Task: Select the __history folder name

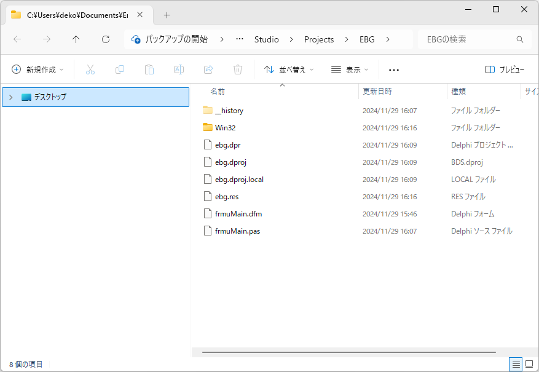Action: click(229, 110)
